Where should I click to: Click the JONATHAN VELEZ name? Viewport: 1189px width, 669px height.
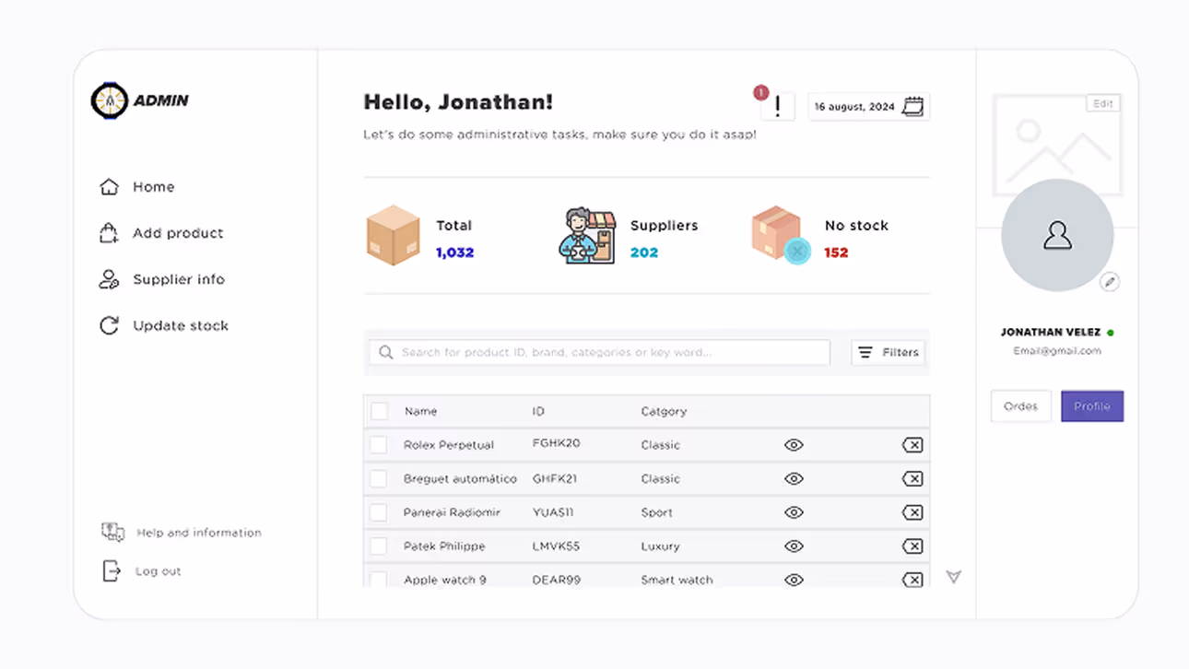[1051, 332]
